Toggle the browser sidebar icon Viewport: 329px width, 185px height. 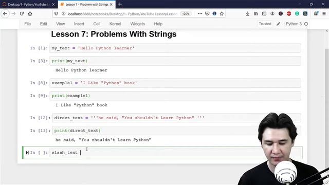click(264, 14)
